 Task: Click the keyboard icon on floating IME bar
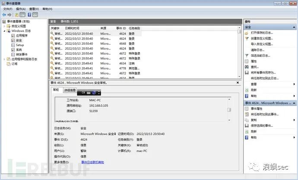pyautogui.click(x=89, y=93)
